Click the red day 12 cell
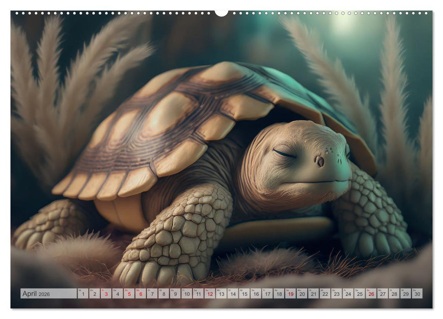 209,293
